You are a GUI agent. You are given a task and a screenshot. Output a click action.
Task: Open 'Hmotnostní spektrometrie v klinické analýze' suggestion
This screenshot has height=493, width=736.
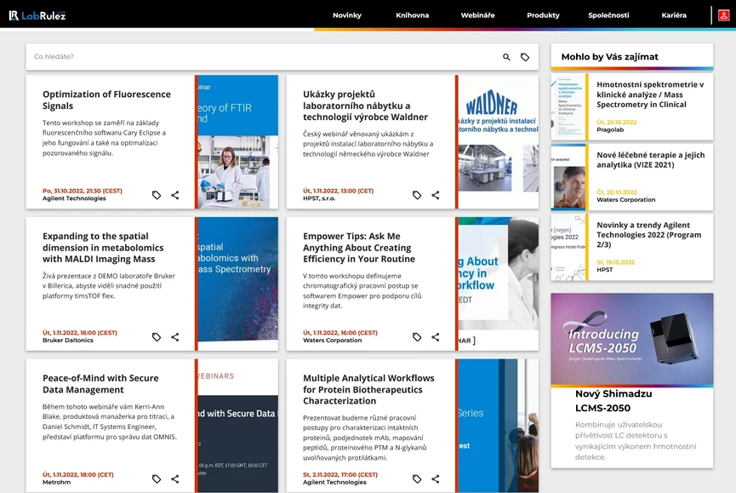649,95
